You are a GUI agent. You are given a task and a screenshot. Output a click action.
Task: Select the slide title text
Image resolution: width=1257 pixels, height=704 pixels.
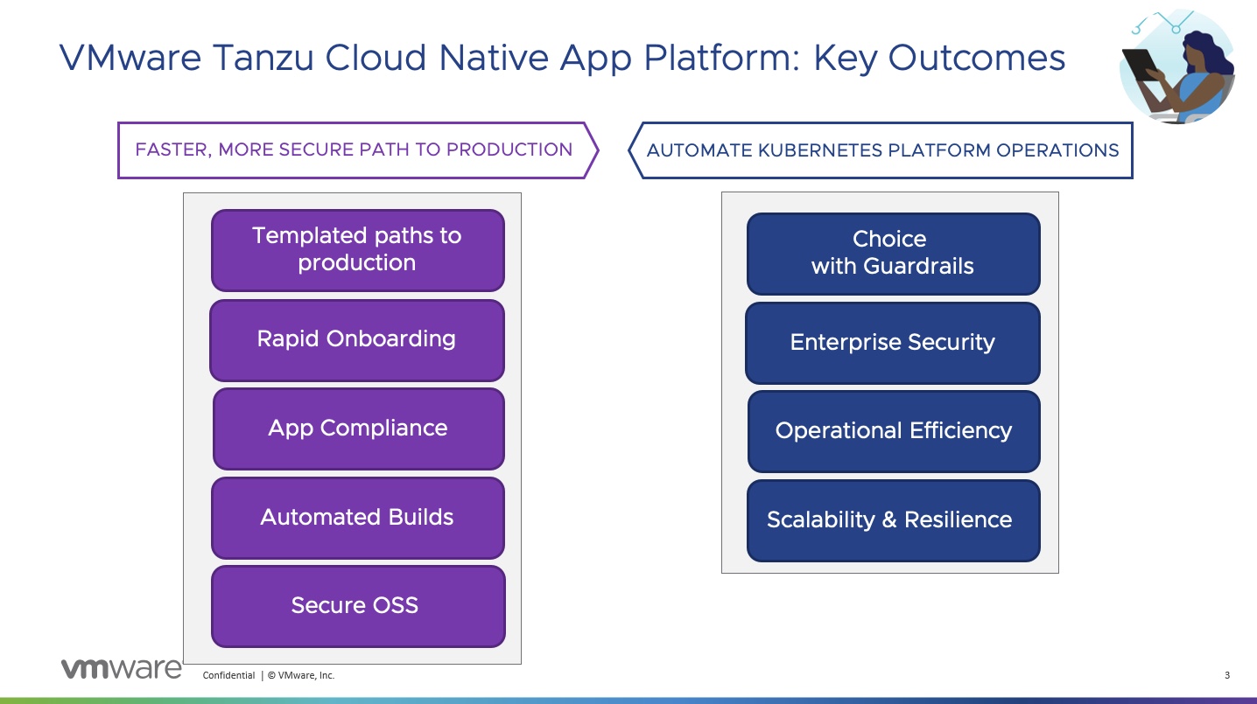click(x=562, y=58)
